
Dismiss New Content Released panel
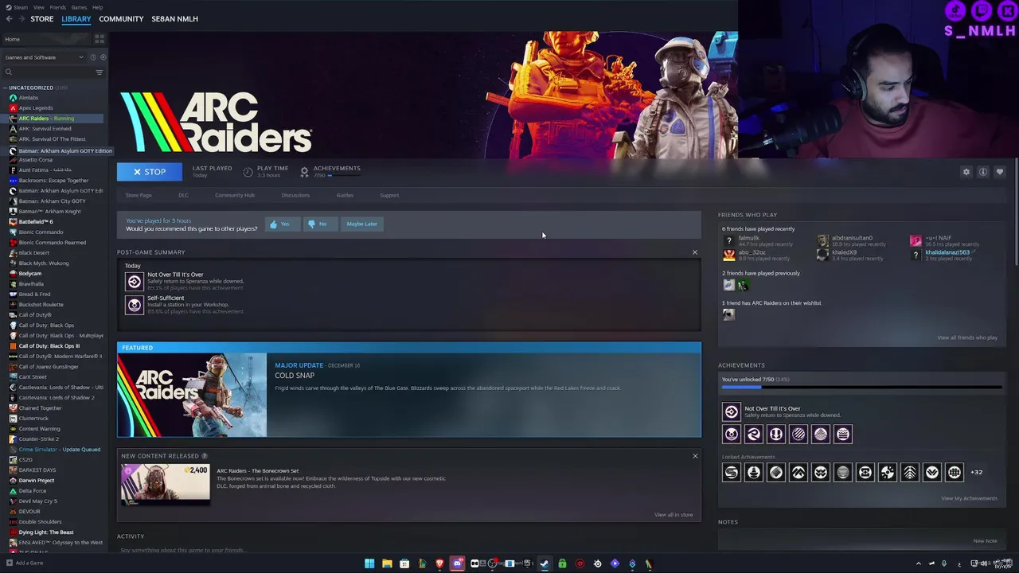(695, 456)
